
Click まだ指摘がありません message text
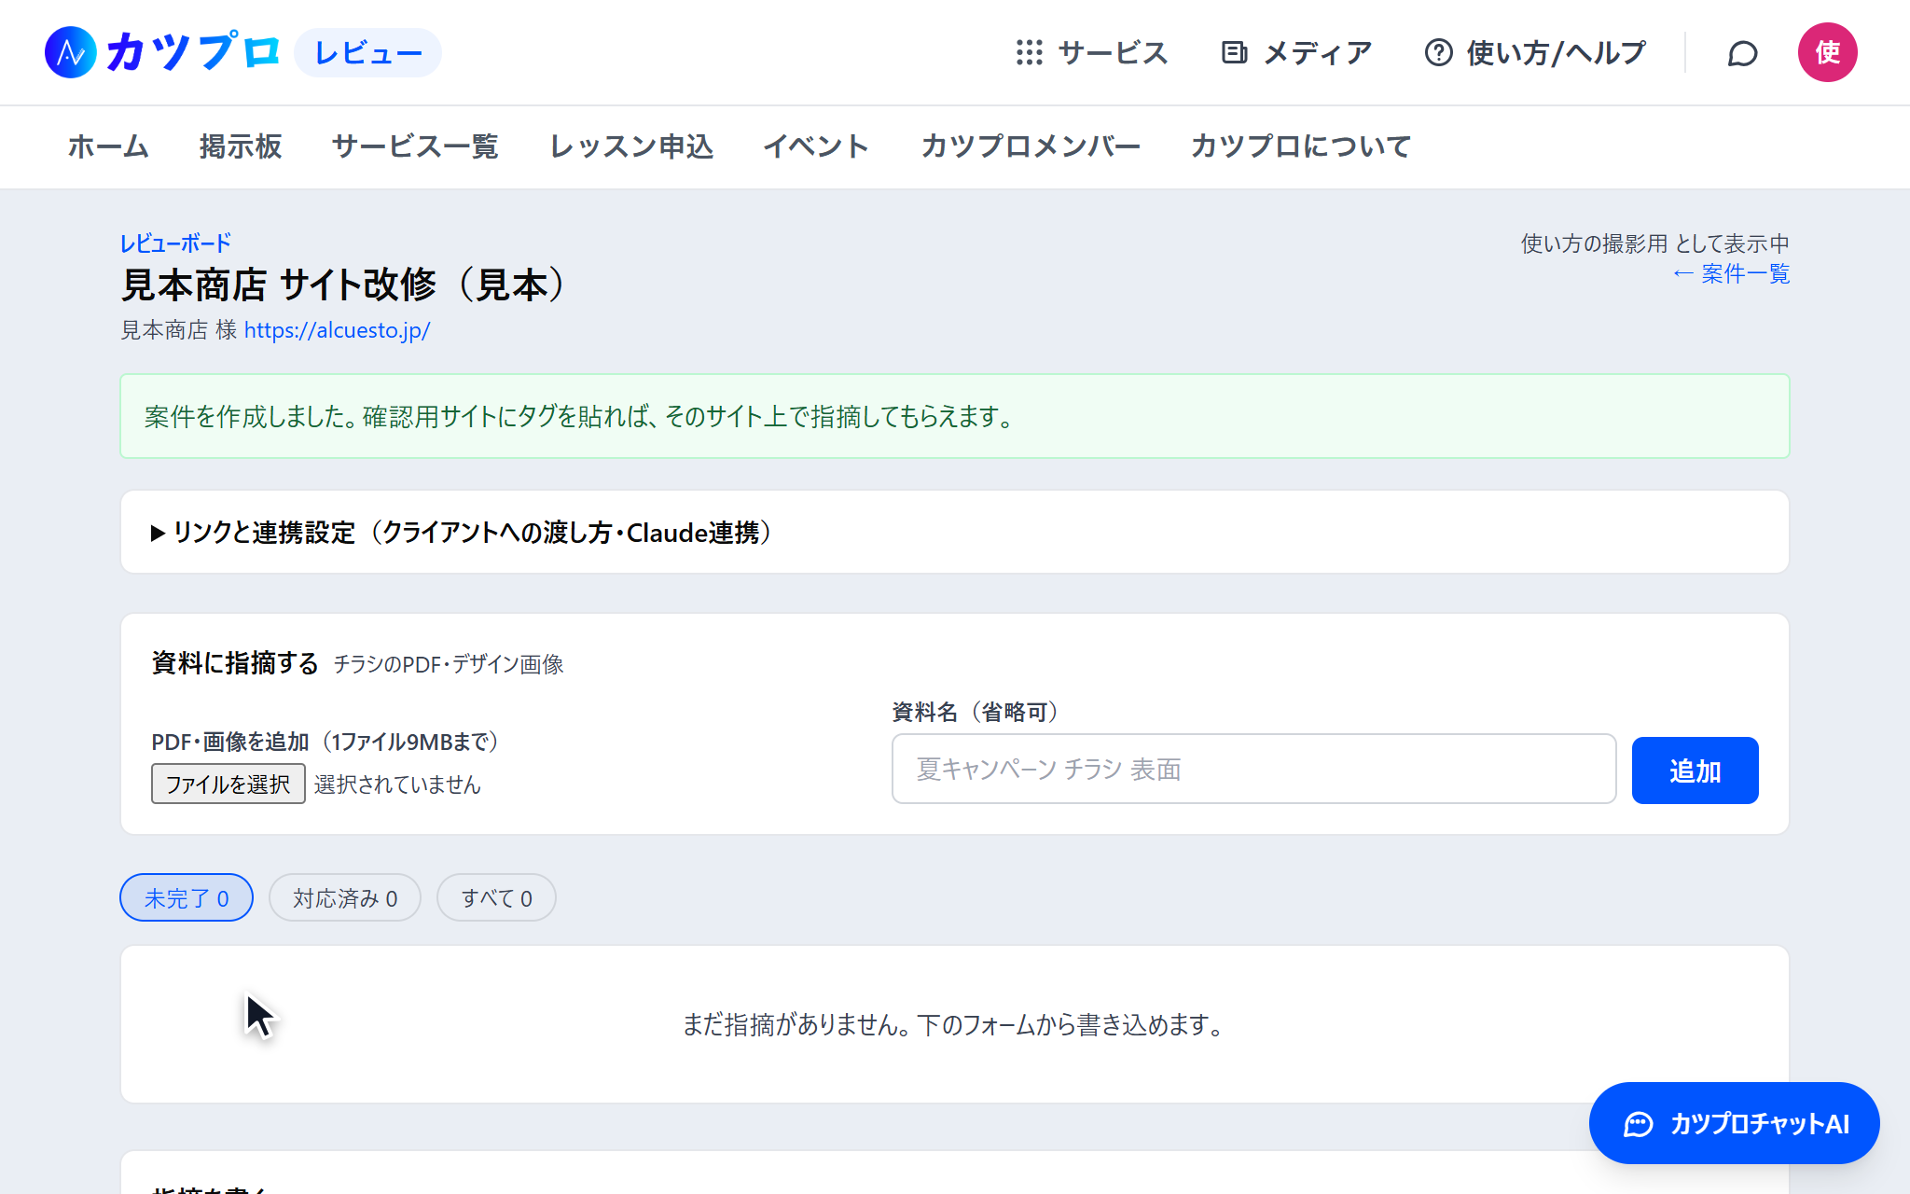tap(953, 1024)
